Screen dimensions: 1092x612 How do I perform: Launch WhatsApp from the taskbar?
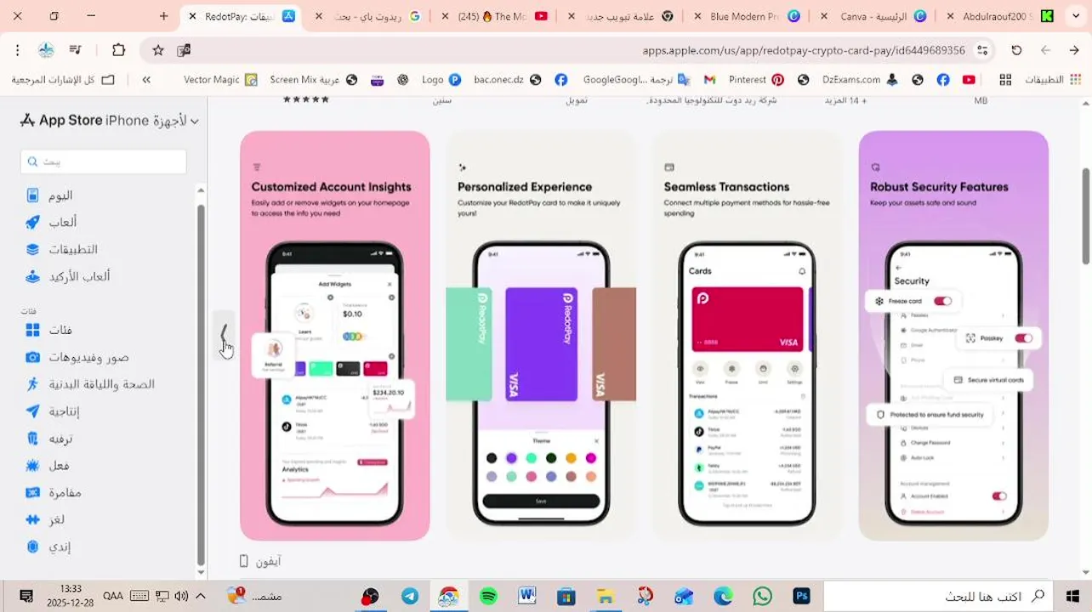click(x=762, y=596)
